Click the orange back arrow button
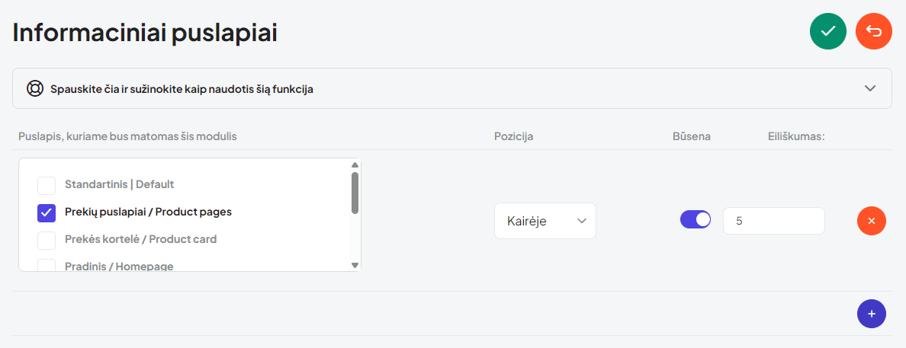Image resolution: width=906 pixels, height=348 pixels. coord(874,31)
